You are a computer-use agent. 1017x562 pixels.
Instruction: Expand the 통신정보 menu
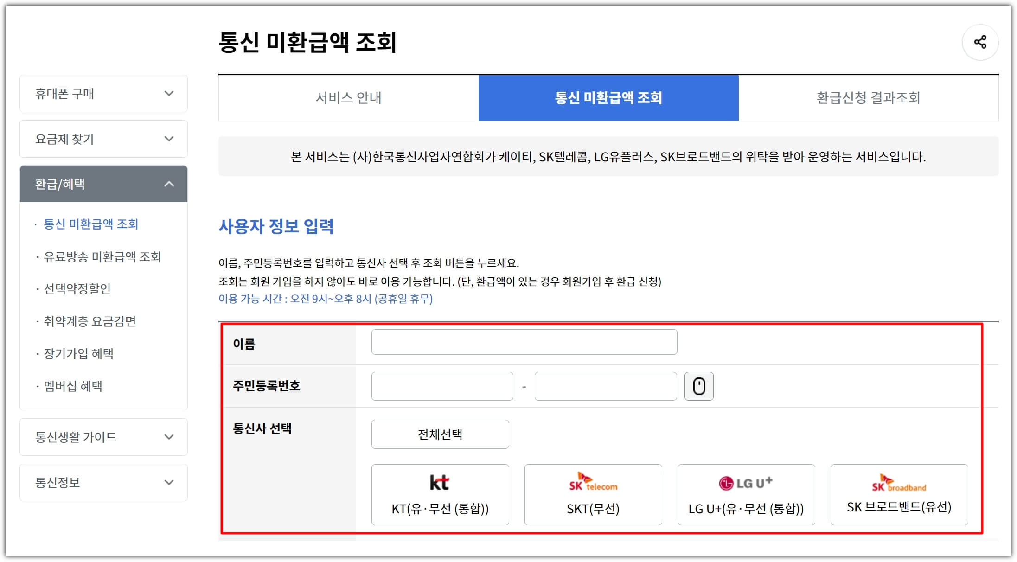pos(103,482)
